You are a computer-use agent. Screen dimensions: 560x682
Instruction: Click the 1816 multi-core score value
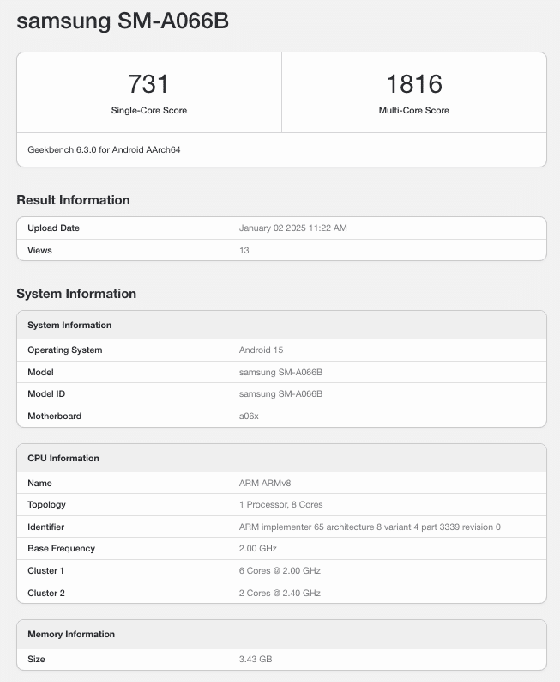point(414,83)
